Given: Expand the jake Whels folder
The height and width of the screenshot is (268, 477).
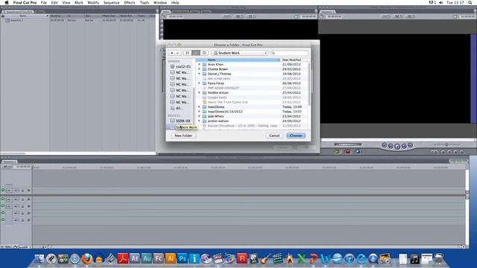Looking at the screenshot, I should click(200, 116).
